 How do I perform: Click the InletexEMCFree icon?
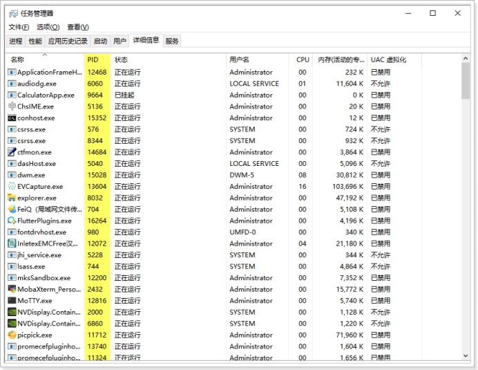tap(12, 243)
